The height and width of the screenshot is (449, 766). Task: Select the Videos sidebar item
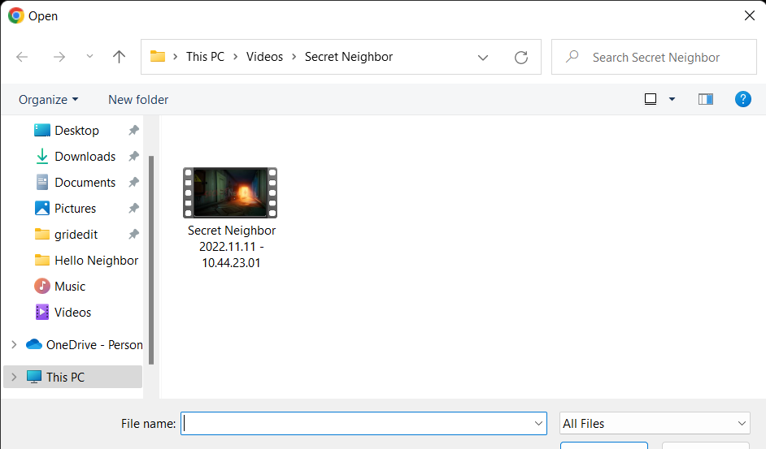pos(72,313)
